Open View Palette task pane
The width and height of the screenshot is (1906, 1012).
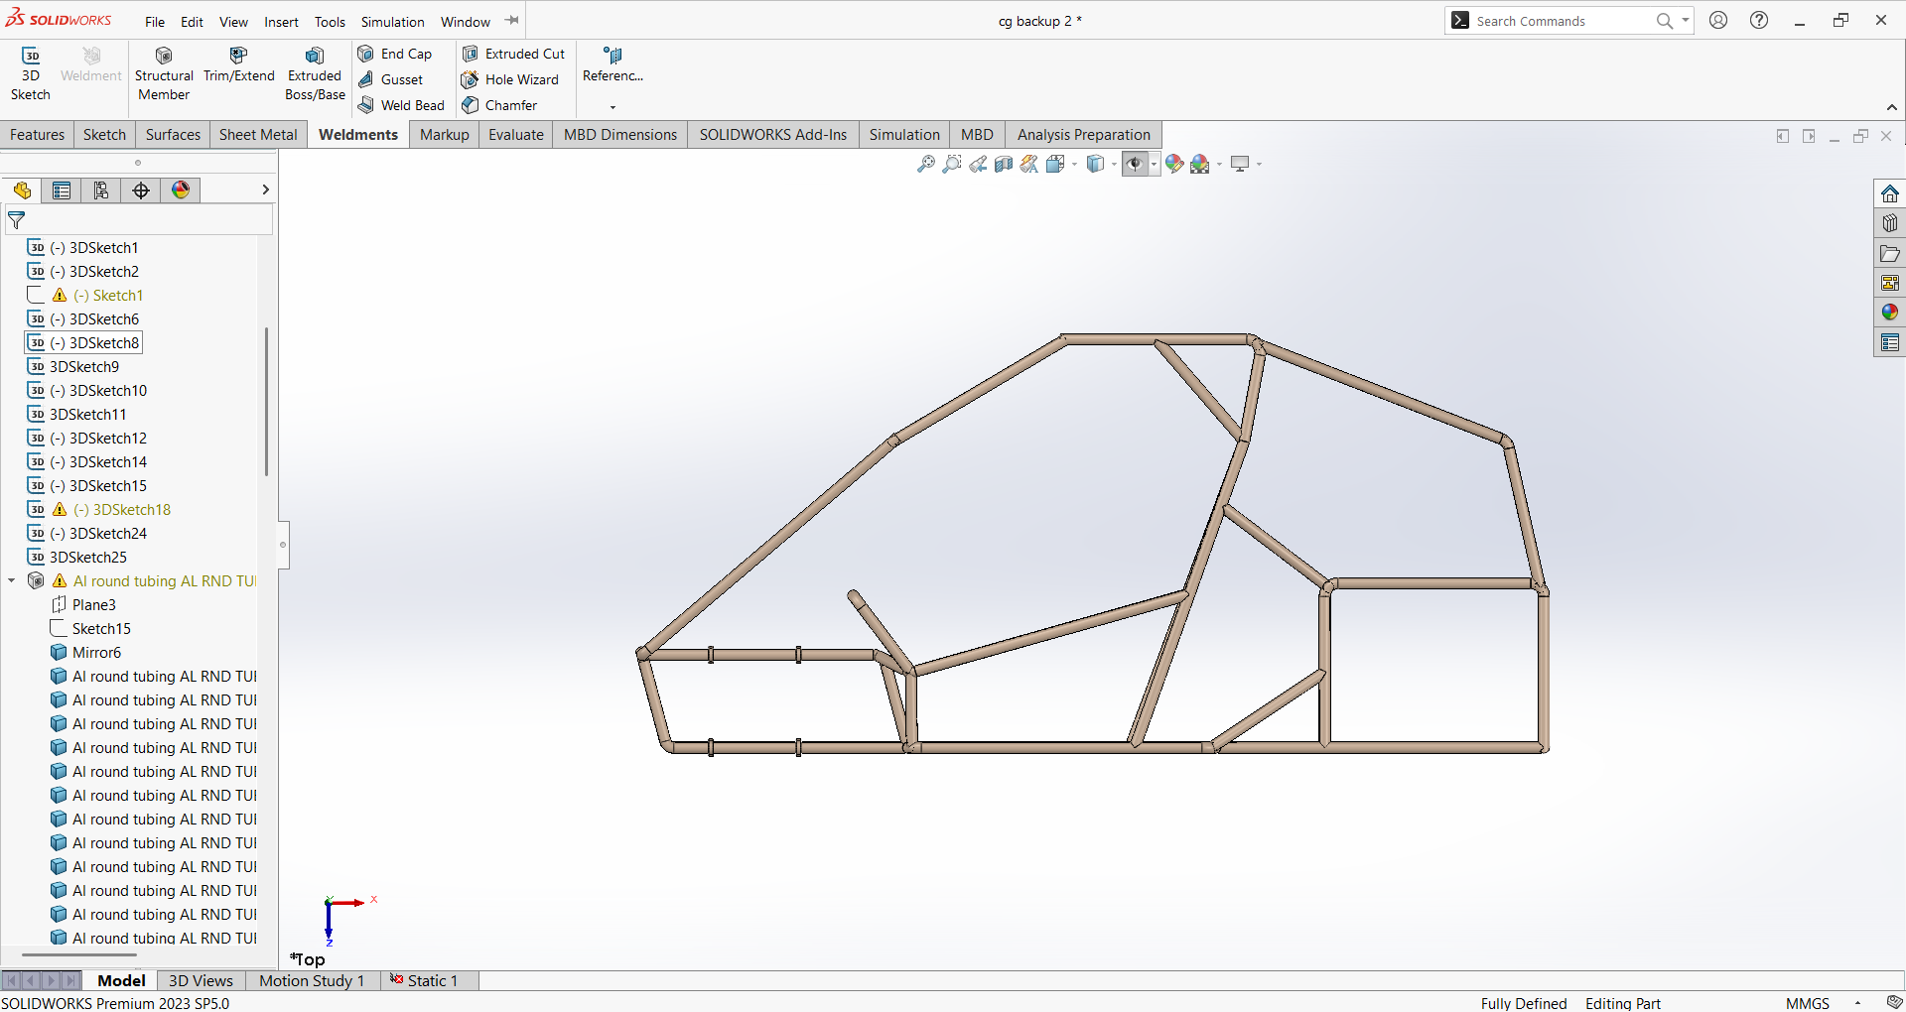1889,283
